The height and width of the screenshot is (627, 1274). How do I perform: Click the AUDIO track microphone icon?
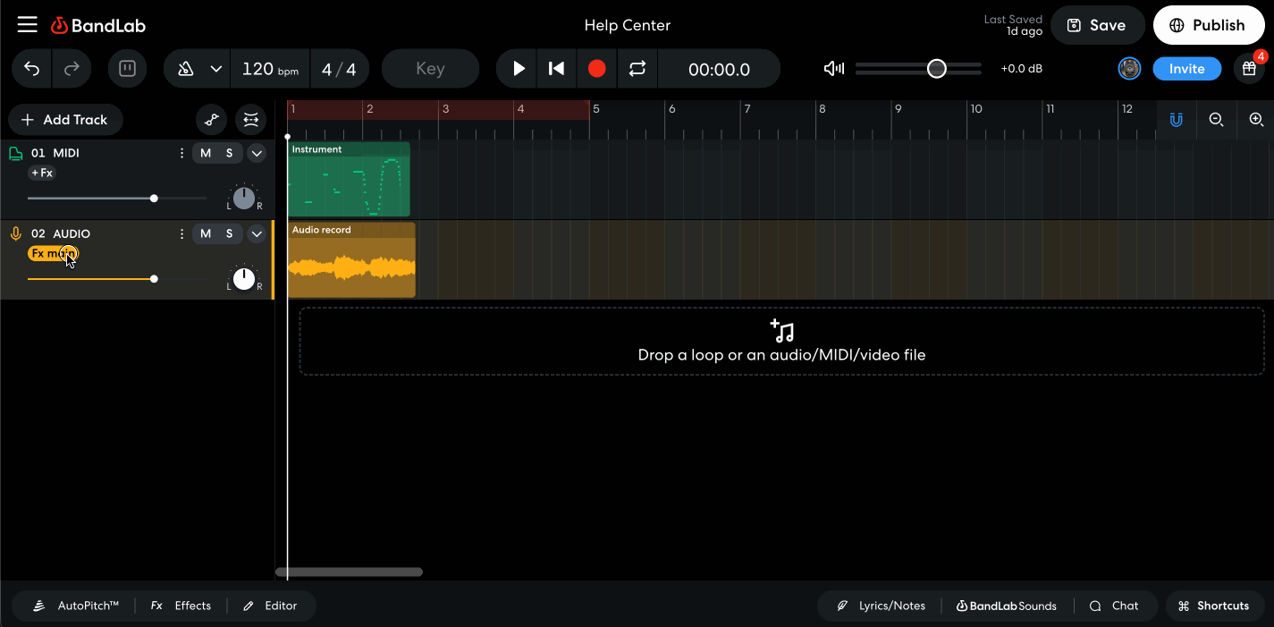coord(15,233)
